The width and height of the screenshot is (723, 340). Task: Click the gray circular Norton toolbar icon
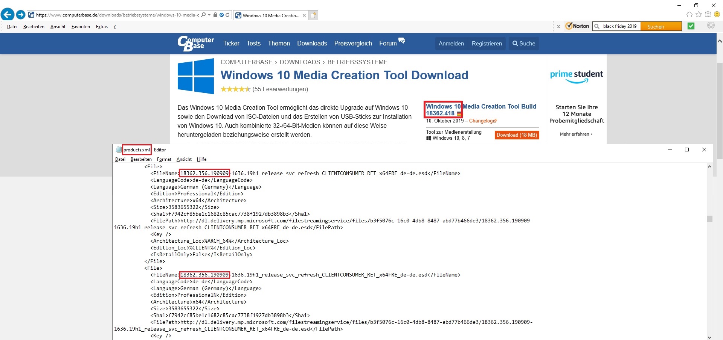(711, 25)
